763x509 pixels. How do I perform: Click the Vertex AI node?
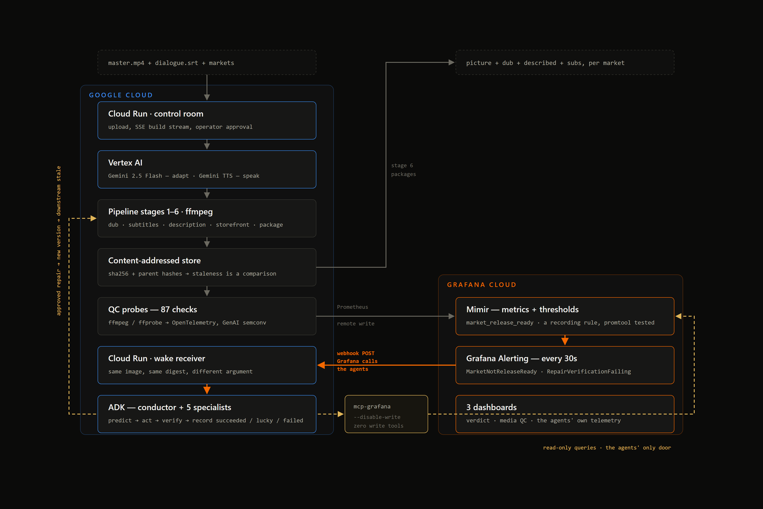[x=207, y=169]
